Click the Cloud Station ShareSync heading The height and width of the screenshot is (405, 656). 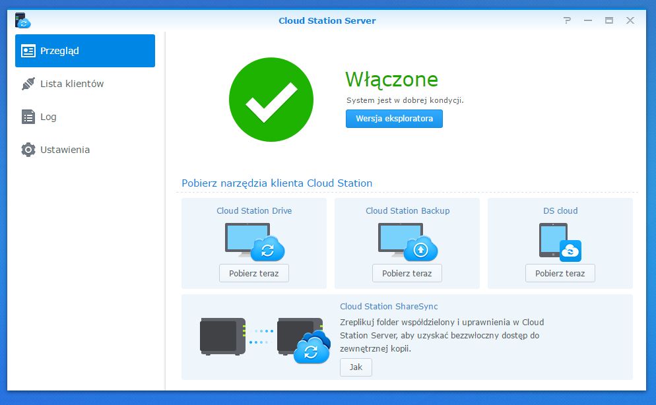(x=389, y=306)
